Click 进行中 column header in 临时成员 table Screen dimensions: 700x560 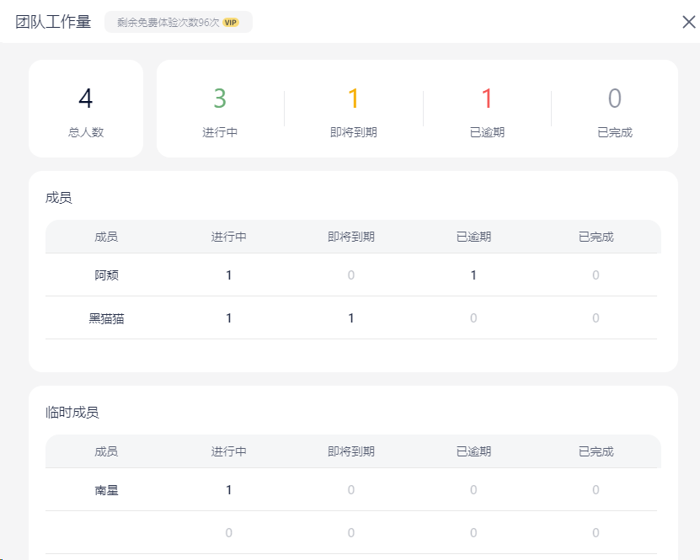228,451
